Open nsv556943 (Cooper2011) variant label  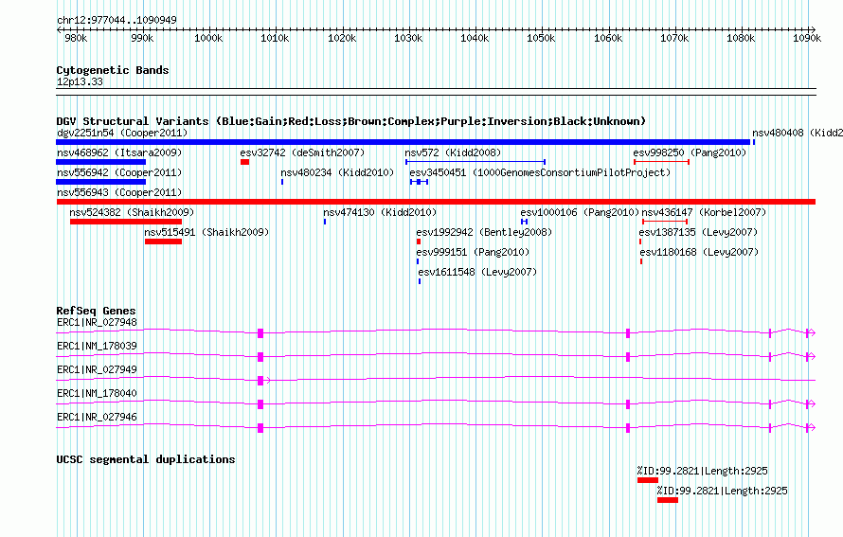point(119,192)
